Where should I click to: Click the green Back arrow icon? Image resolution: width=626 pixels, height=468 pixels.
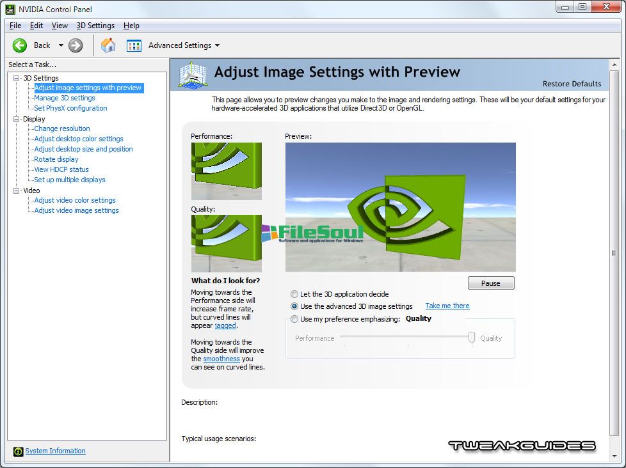20,45
